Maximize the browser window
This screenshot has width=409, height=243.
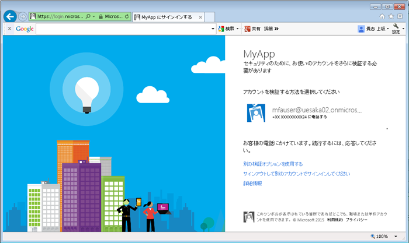pos(387,7)
